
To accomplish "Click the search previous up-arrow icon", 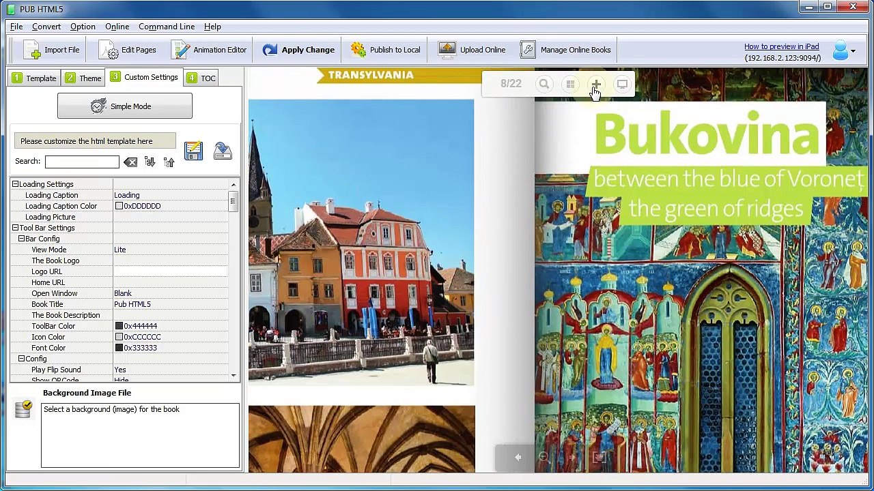I will (x=169, y=162).
